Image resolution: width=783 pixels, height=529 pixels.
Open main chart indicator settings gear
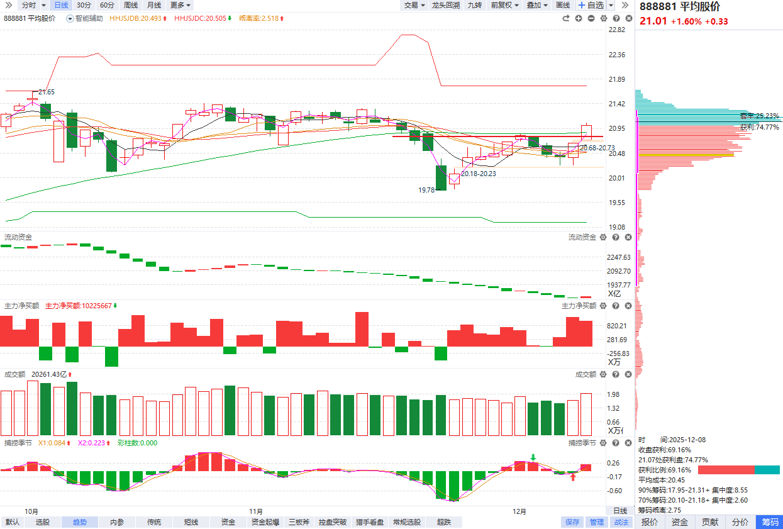click(603, 18)
